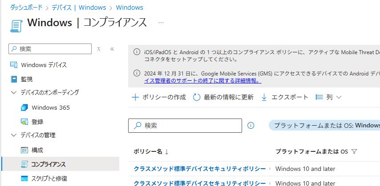Click the エクスポート export button
This screenshot has width=380, height=186.
point(284,97)
